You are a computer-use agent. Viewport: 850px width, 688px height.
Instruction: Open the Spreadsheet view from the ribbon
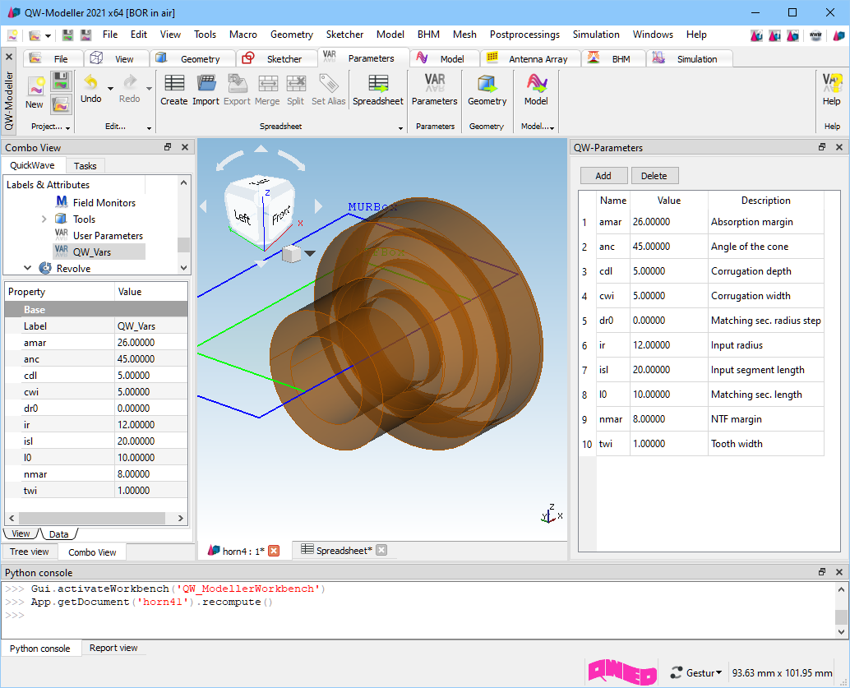point(378,83)
